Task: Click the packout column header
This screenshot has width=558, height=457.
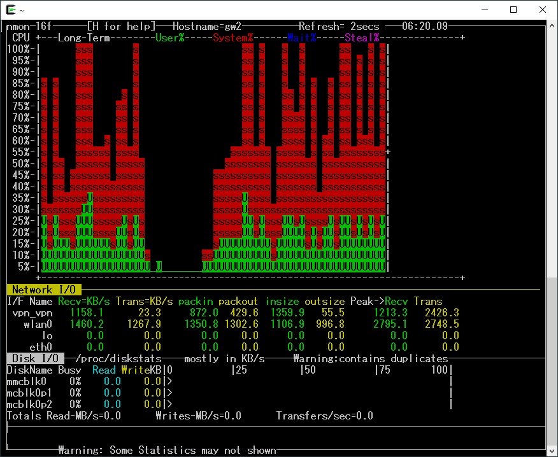Action: (238, 301)
